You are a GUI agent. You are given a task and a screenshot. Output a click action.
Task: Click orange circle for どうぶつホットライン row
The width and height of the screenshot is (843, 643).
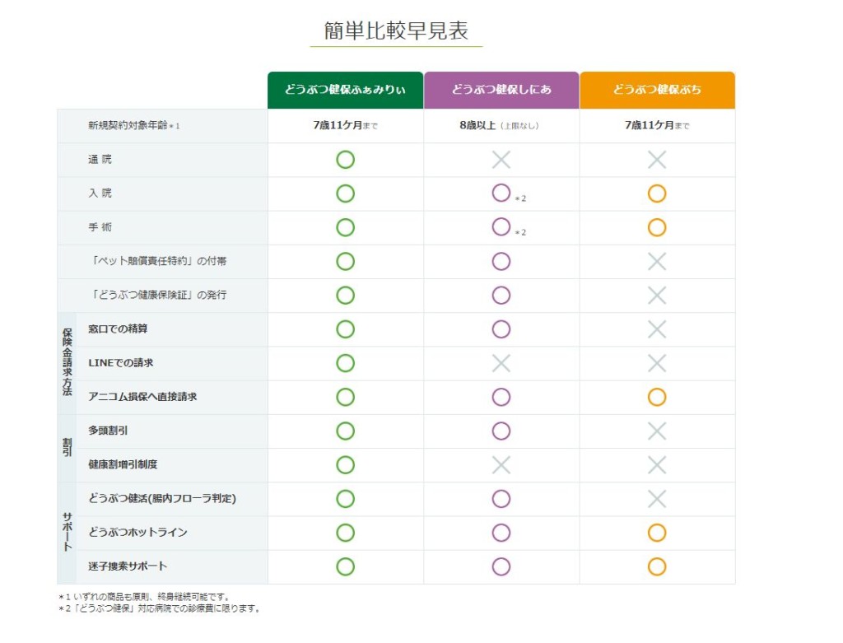click(657, 533)
